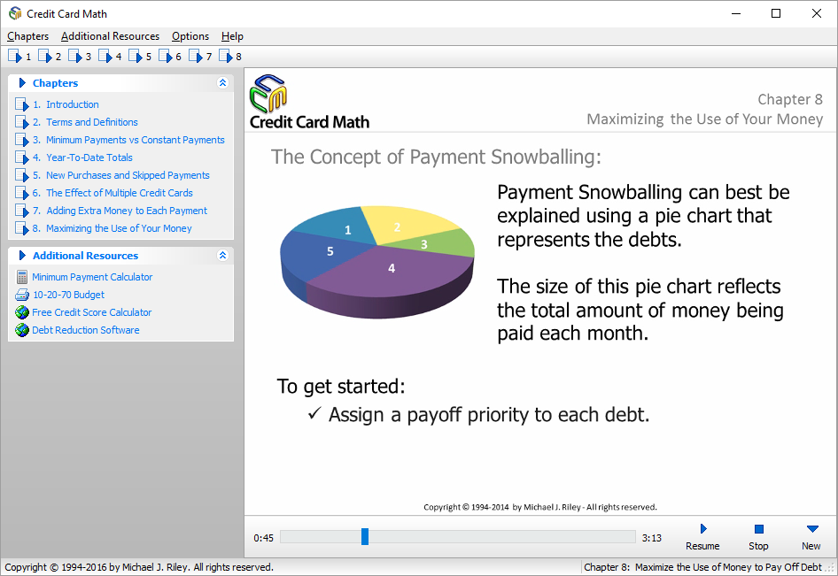
Task: Open chapter 1. Introduction
Action: click(x=66, y=104)
